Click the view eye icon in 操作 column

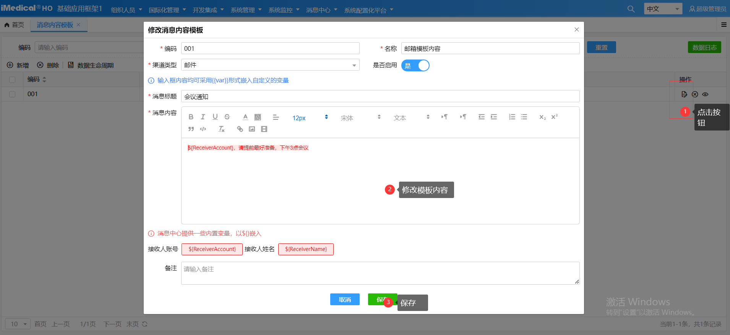pyautogui.click(x=705, y=94)
